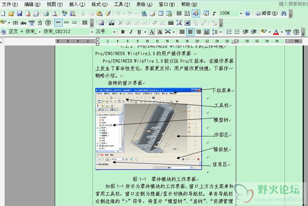Toggle Italic formatting

(x=131, y=32)
